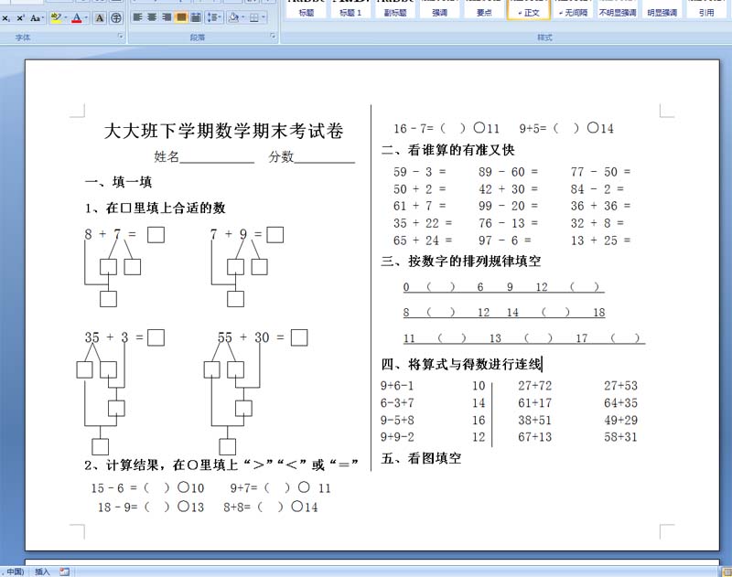Apply yellow text highlight color
This screenshot has width=732, height=577.
(56, 18)
